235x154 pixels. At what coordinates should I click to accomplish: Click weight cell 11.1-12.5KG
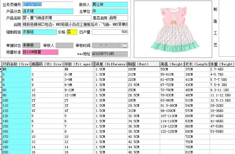tap(222, 95)
